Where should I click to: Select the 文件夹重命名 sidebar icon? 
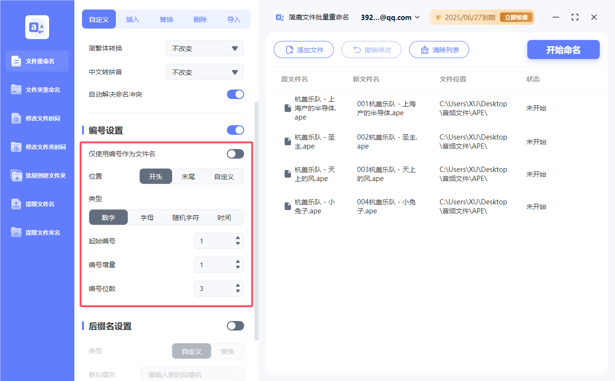tap(37, 90)
